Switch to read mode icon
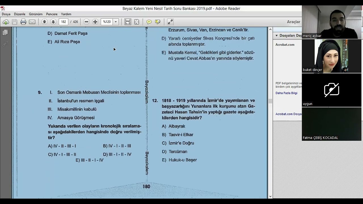 click(x=170, y=22)
